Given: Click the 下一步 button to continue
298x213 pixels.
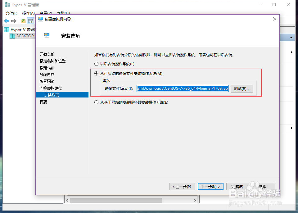Looking at the screenshot, I should point(210,186).
